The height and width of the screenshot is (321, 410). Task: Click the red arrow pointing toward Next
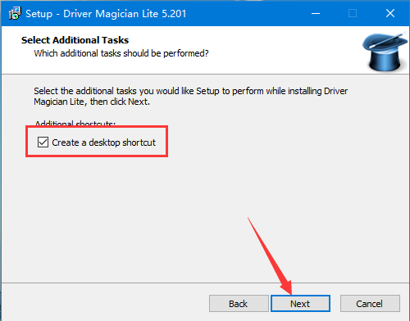pos(271,256)
